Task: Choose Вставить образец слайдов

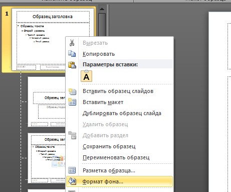Action: click(118, 91)
